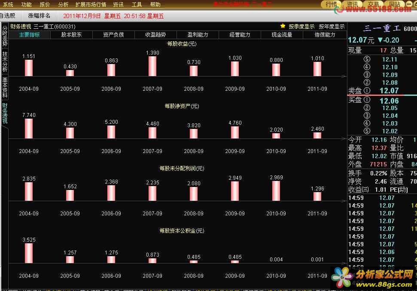
Task: Select the 经营能力 tab
Action: point(240,35)
